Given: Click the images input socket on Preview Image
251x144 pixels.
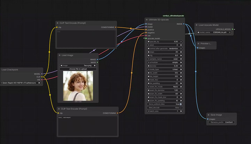Looking at the screenshot, I should tap(198, 48).
